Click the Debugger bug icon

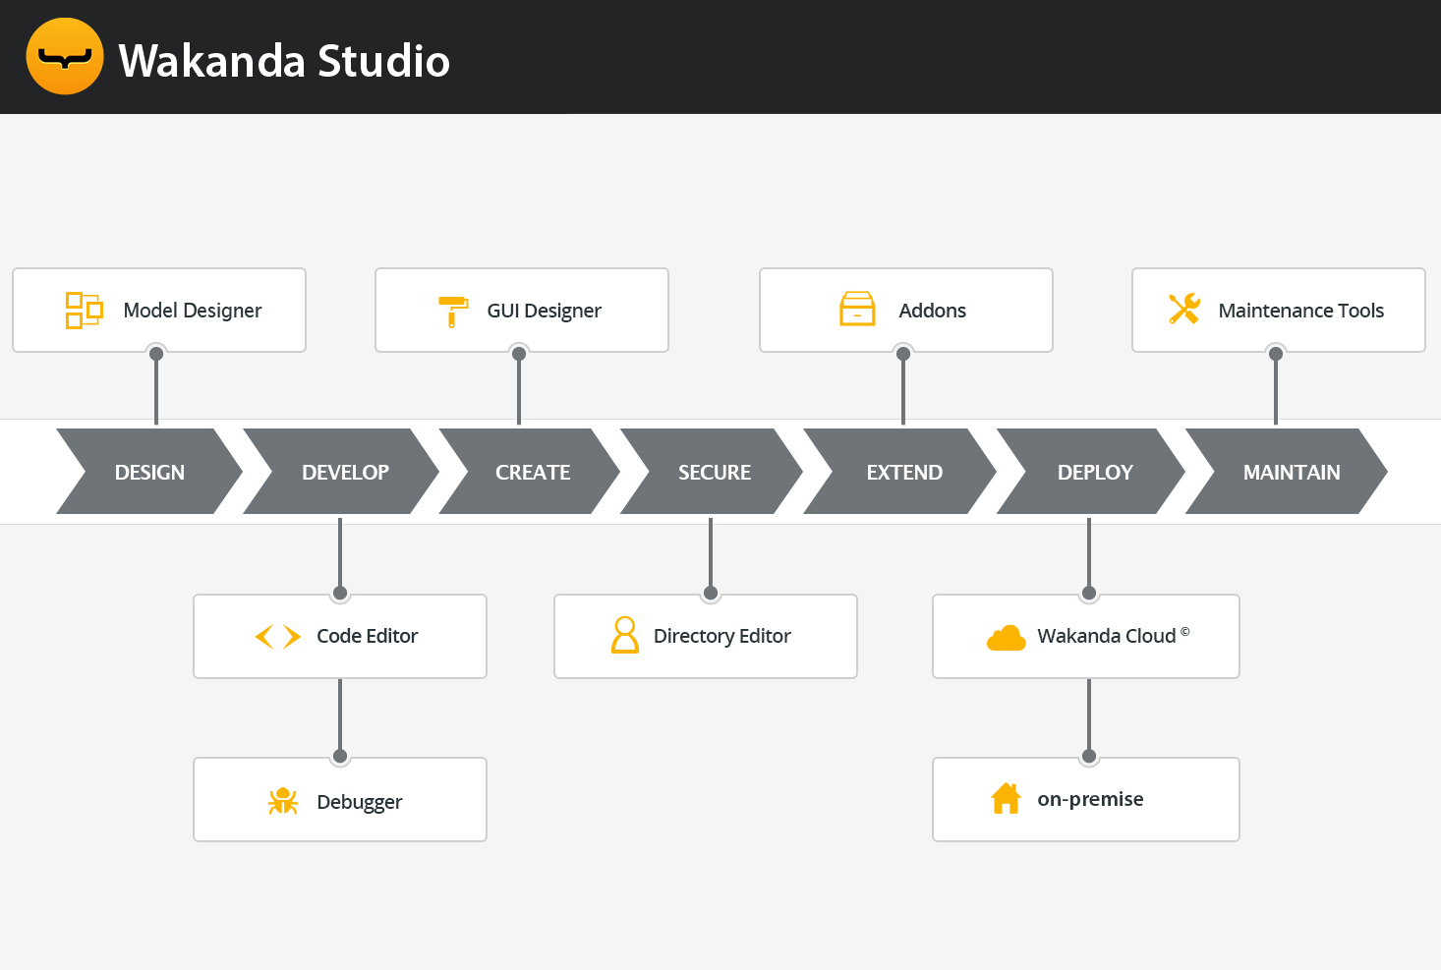coord(283,801)
